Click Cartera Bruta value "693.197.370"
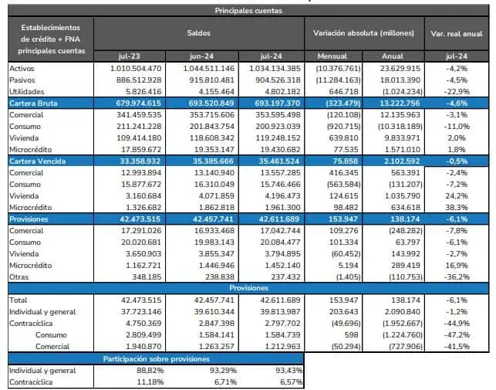The image size is (496, 390). coord(278,103)
